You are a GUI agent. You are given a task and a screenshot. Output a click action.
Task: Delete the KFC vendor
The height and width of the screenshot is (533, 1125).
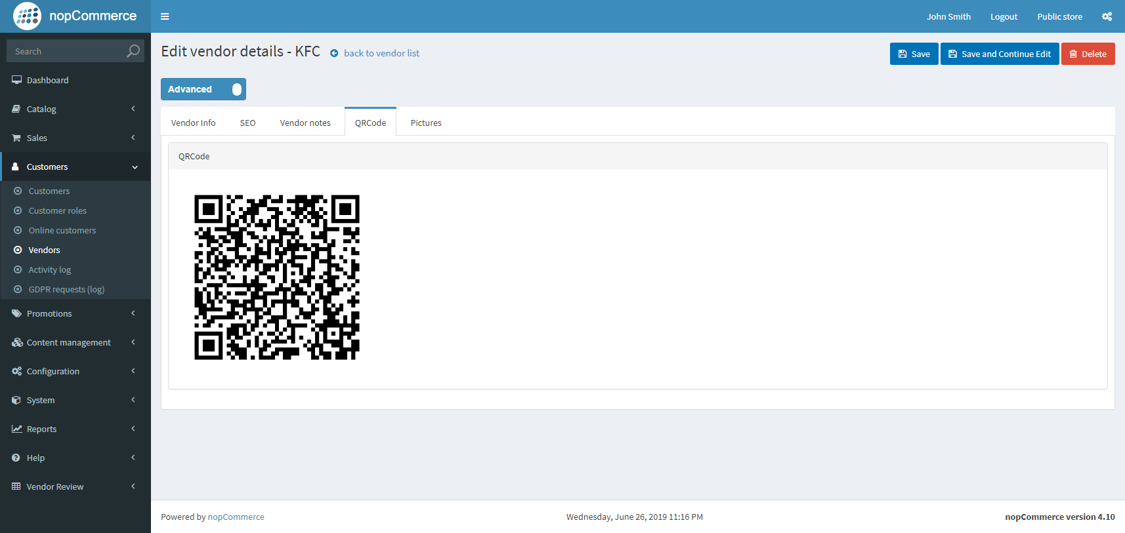coord(1088,54)
